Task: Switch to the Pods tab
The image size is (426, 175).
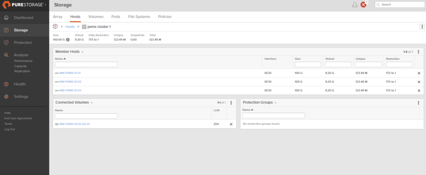Action: point(116,17)
